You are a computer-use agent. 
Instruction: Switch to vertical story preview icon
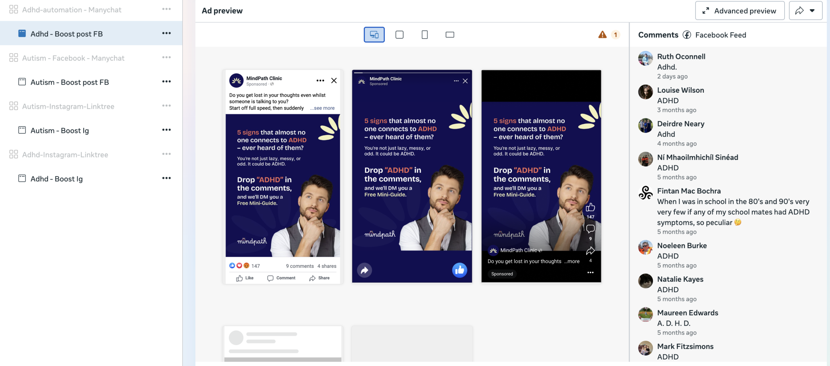[424, 35]
